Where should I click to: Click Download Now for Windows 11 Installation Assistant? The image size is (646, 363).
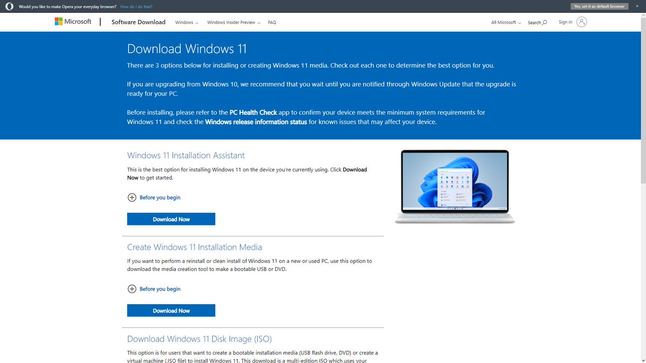pyautogui.click(x=171, y=219)
